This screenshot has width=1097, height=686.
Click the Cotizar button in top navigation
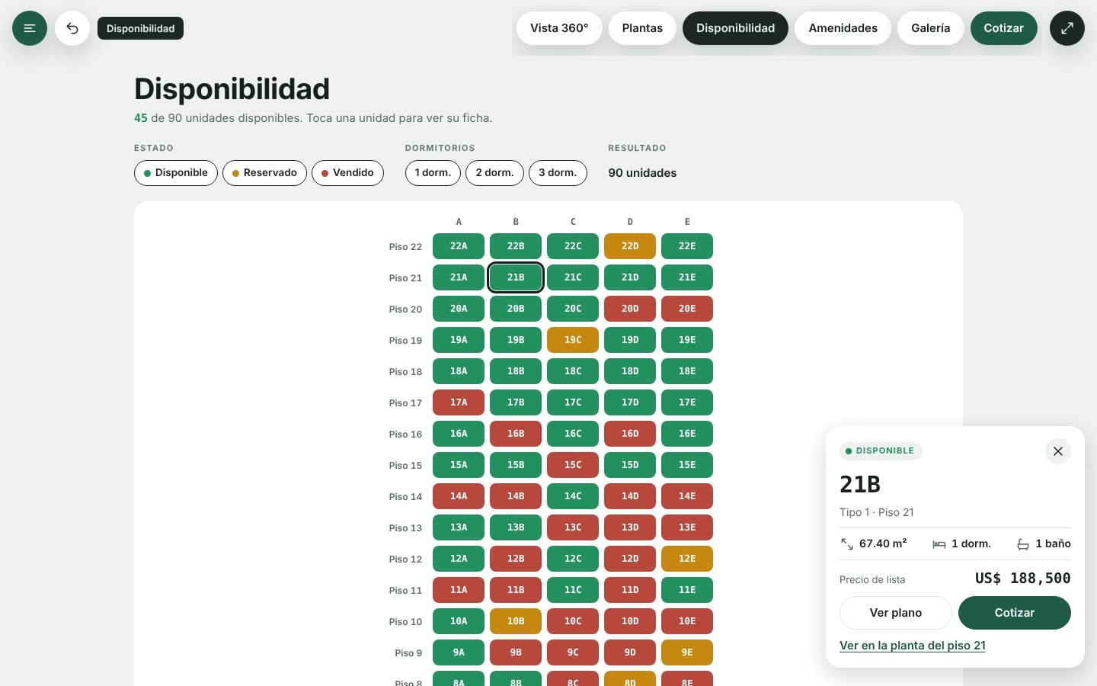click(1003, 28)
